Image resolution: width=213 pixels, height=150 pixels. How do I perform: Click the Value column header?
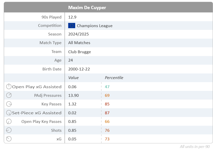pos(73,78)
